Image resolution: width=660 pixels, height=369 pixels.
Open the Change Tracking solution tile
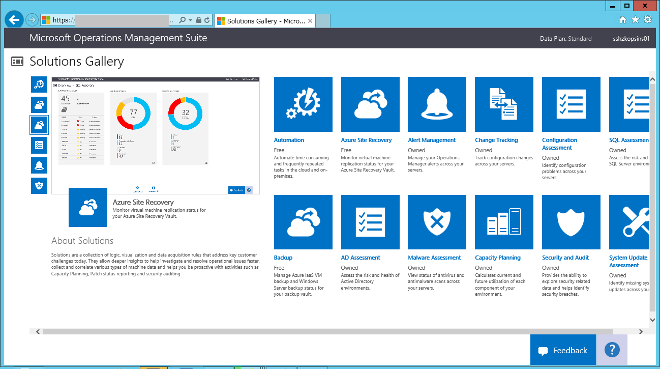point(504,104)
